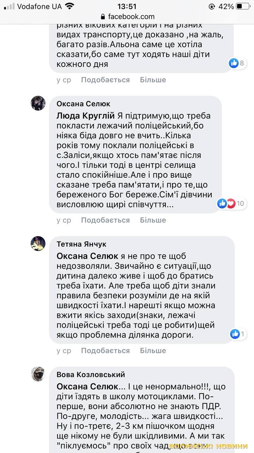Tap the facebook.com address bar

pos(131,17)
